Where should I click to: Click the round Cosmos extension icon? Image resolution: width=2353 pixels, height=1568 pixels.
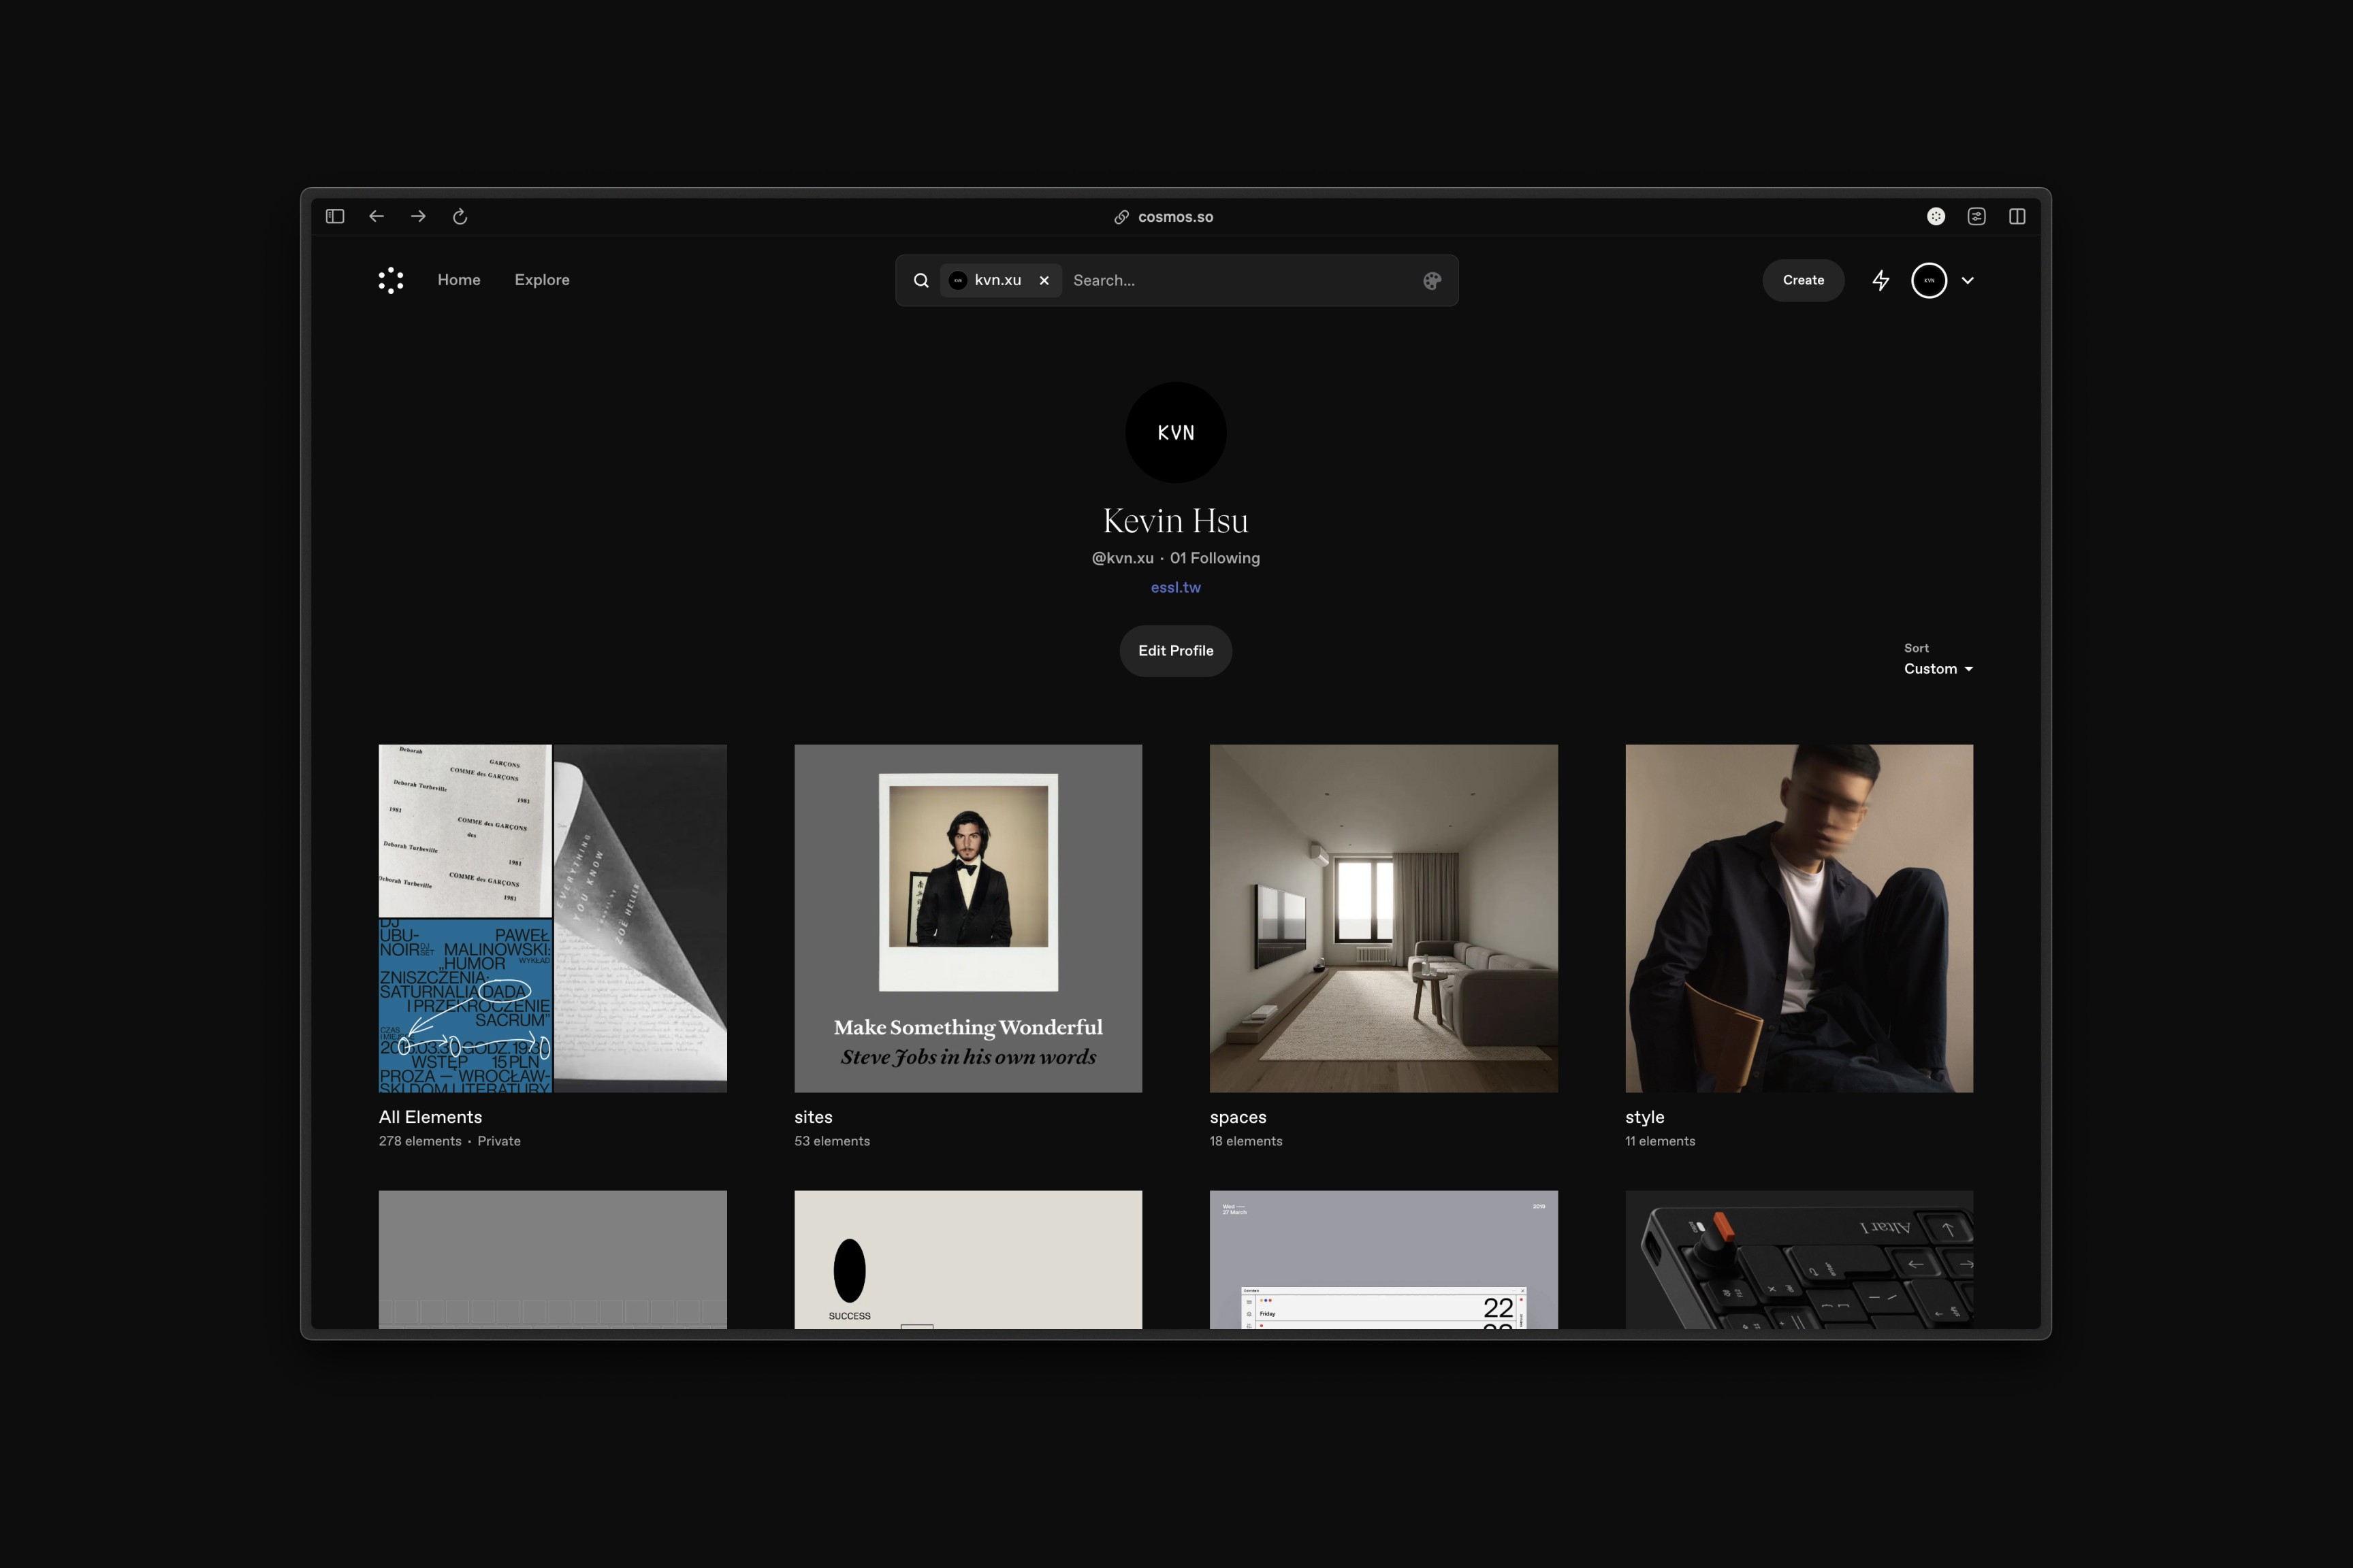pyautogui.click(x=1936, y=216)
